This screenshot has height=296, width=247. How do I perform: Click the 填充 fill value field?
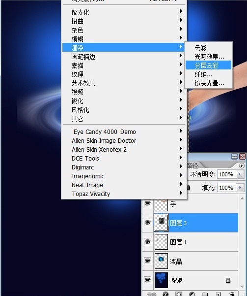[226, 188]
